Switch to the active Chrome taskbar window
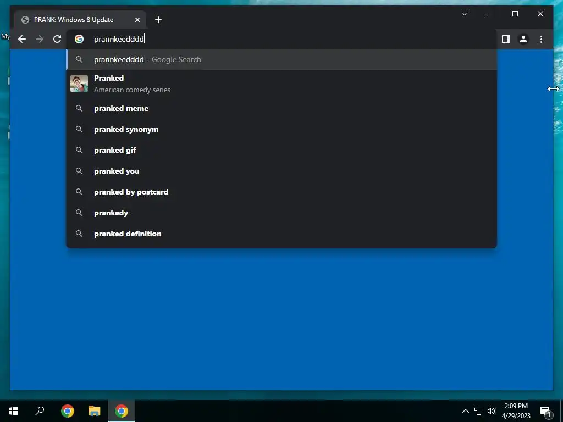The width and height of the screenshot is (563, 422). click(122, 411)
